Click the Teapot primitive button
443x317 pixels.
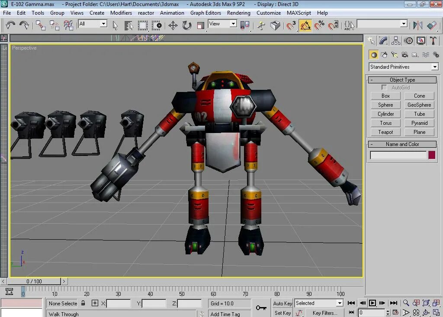coord(385,132)
